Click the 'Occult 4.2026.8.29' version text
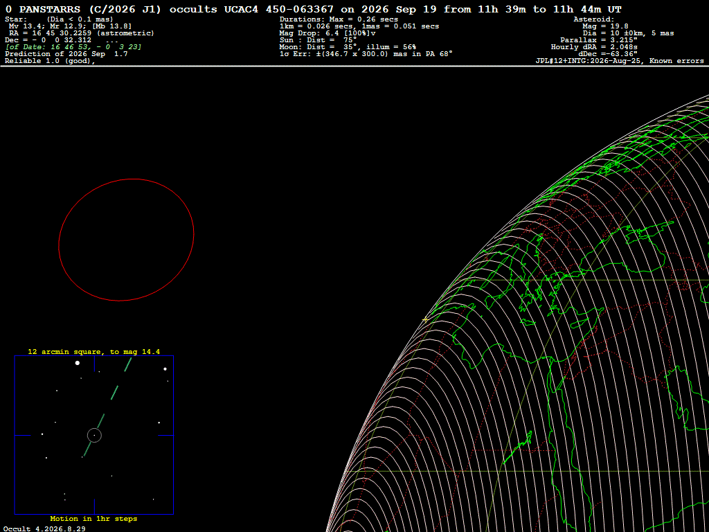 coord(44,529)
